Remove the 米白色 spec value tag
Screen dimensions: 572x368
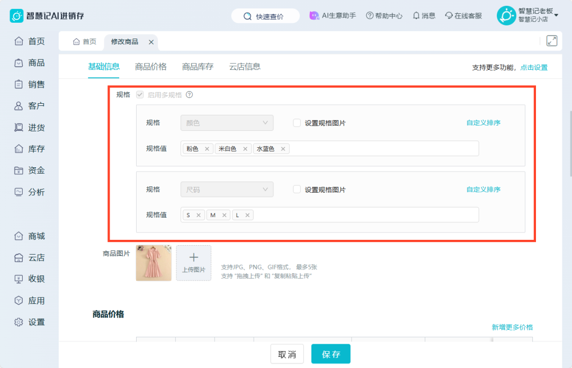tap(245, 149)
